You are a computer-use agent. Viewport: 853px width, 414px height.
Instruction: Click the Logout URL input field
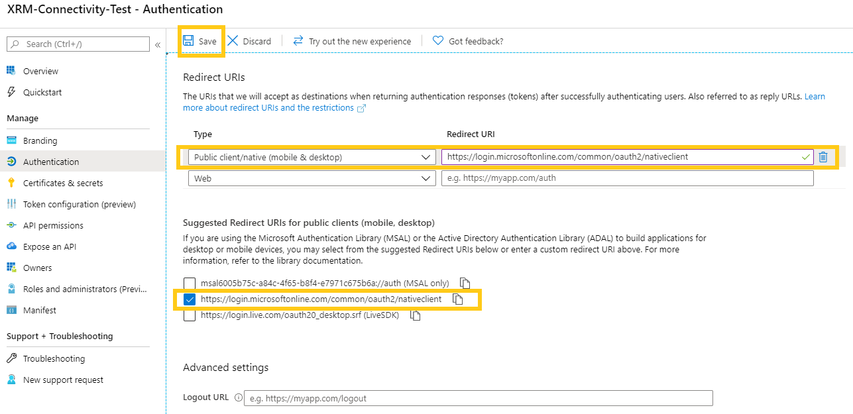coord(478,398)
